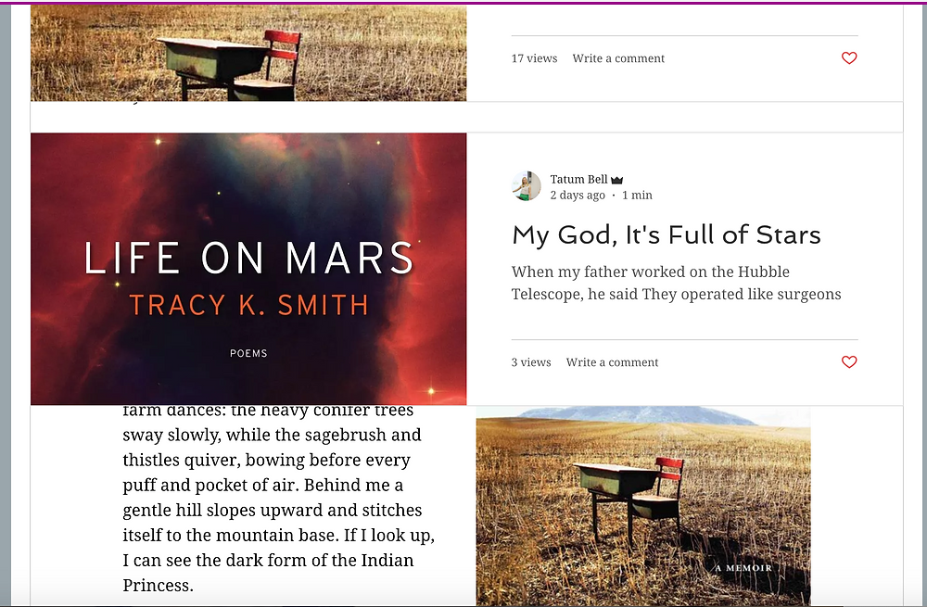Like the My God, It's Full of Stars post
The image size is (927, 607).
click(849, 361)
